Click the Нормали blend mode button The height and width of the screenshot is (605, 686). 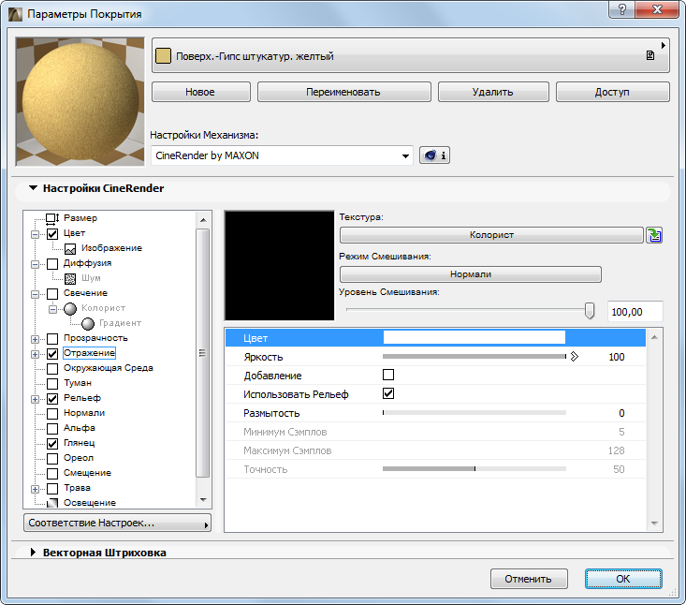(471, 274)
